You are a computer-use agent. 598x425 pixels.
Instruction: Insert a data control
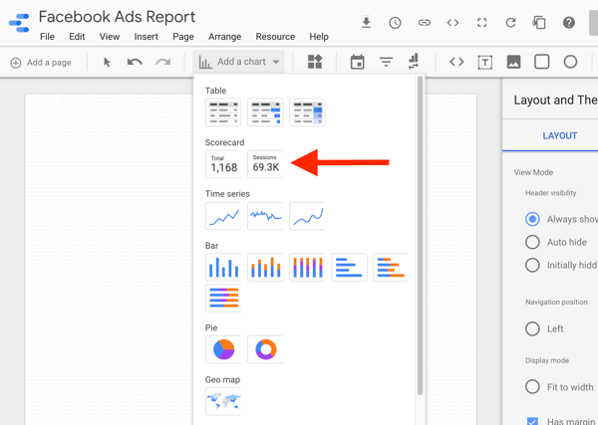[414, 62]
